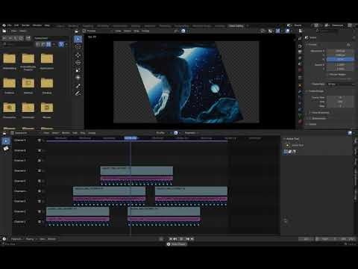Viewport: 358px width, 269px height.
Task: Click the Resolution X field
Action: [x=340, y=51]
